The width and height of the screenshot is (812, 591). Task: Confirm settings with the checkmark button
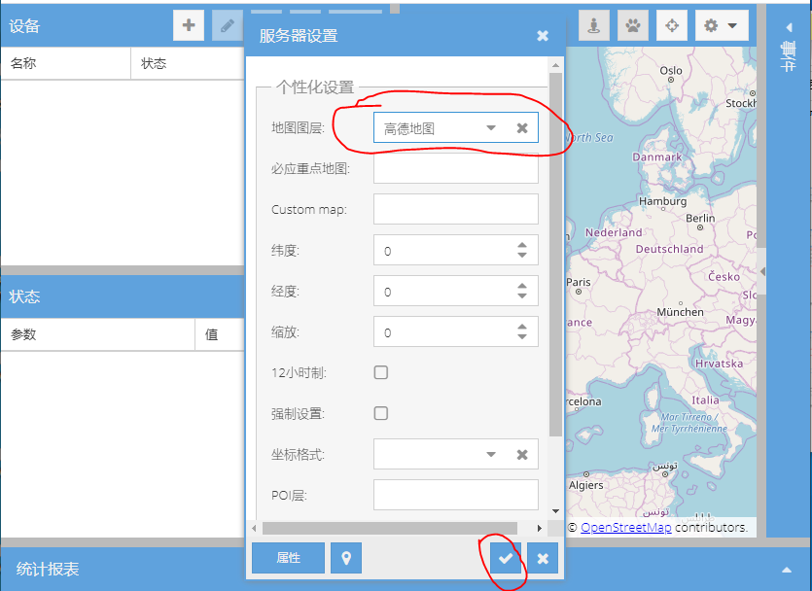coord(505,558)
